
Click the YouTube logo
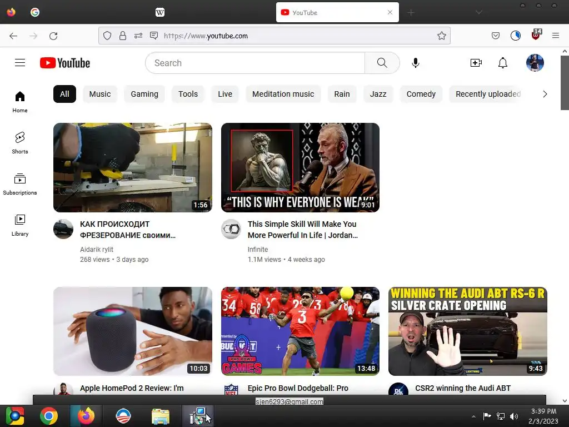pyautogui.click(x=65, y=63)
